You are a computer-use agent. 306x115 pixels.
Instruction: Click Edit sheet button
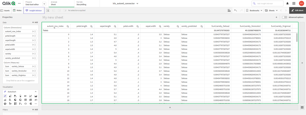(298, 10)
